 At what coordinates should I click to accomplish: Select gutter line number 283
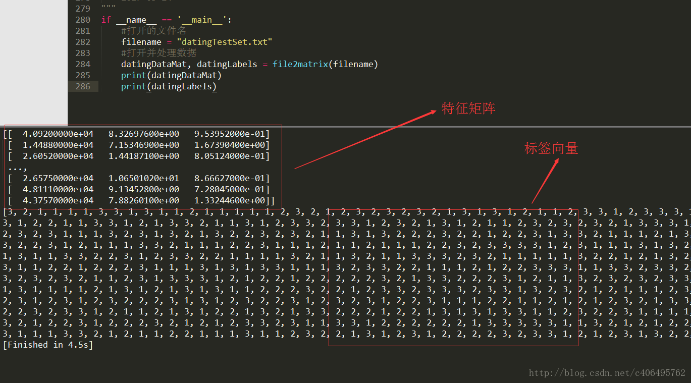click(83, 53)
